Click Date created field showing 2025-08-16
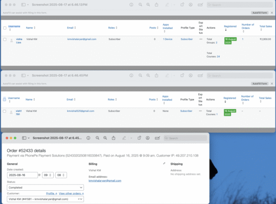 (x=23, y=175)
